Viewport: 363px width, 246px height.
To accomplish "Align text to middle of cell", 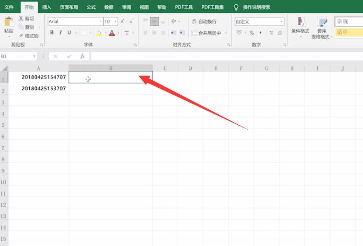I will 154,21.
